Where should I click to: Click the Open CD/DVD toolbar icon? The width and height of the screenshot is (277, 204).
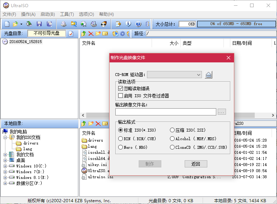tap(29, 24)
